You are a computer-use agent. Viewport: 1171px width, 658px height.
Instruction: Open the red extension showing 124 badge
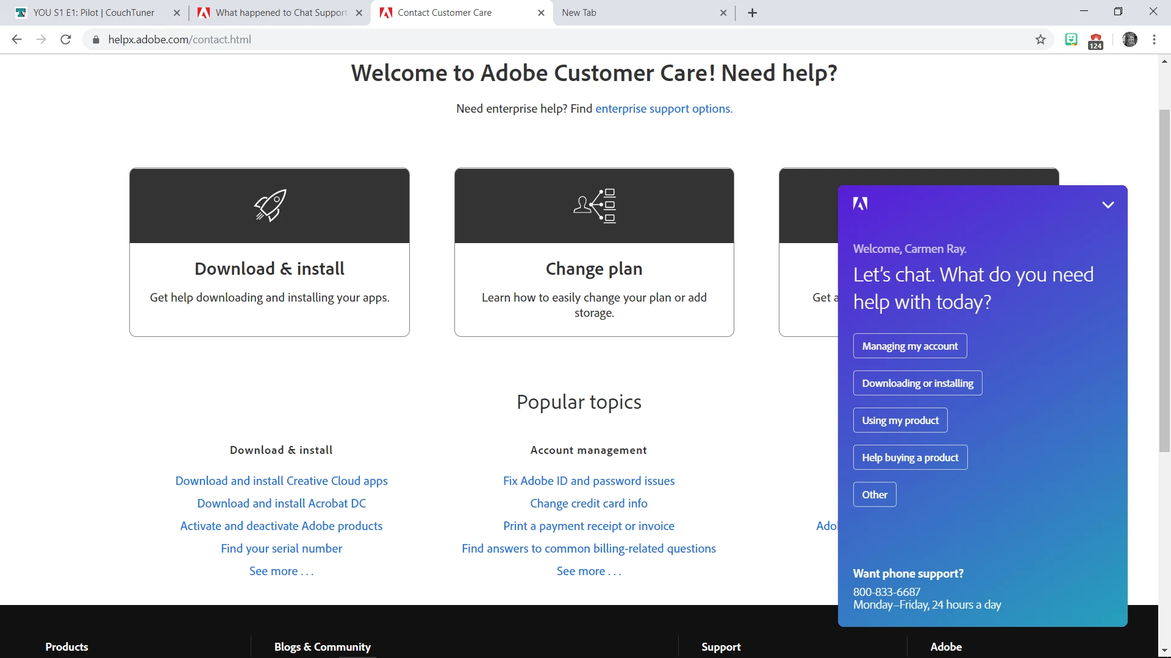point(1096,41)
